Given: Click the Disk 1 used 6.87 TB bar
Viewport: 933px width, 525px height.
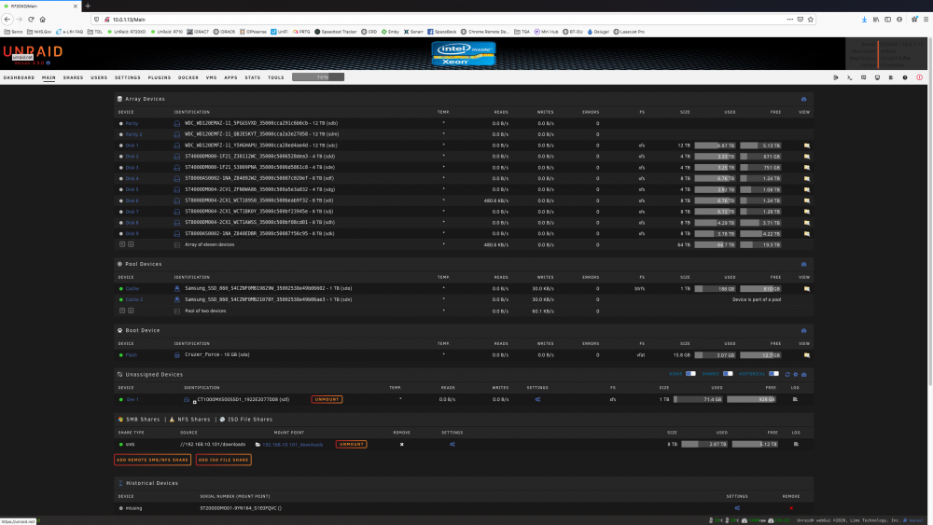Looking at the screenshot, I should tap(715, 145).
